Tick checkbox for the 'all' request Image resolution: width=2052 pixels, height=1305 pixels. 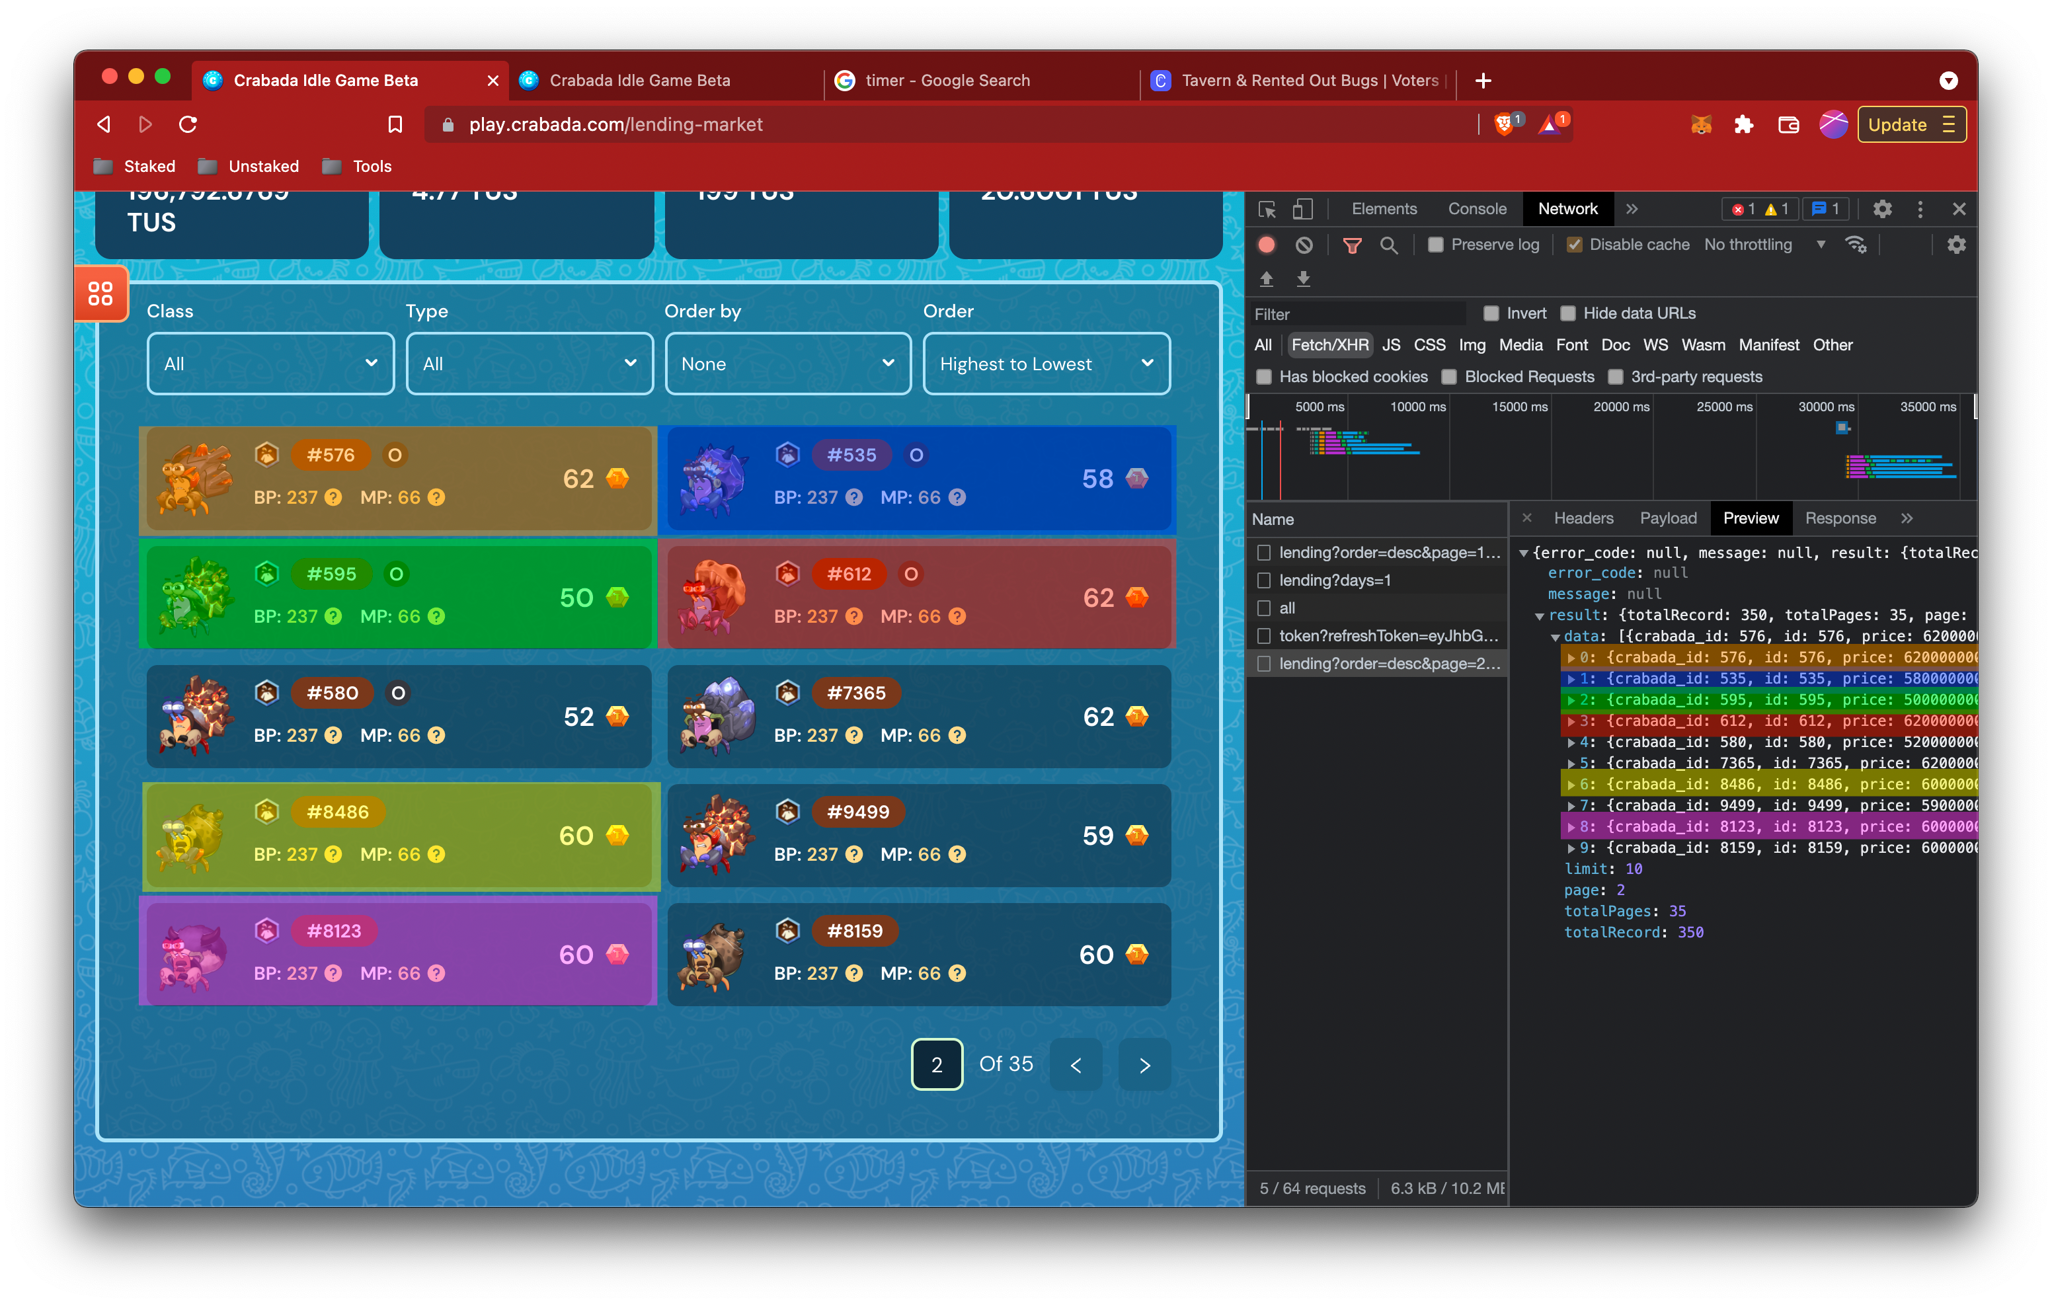1264,609
